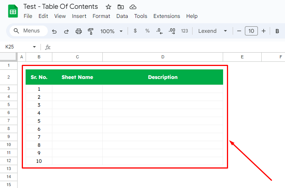Select Sheet Name cell beside serial 3
The width and height of the screenshot is (285, 188).
click(77, 105)
